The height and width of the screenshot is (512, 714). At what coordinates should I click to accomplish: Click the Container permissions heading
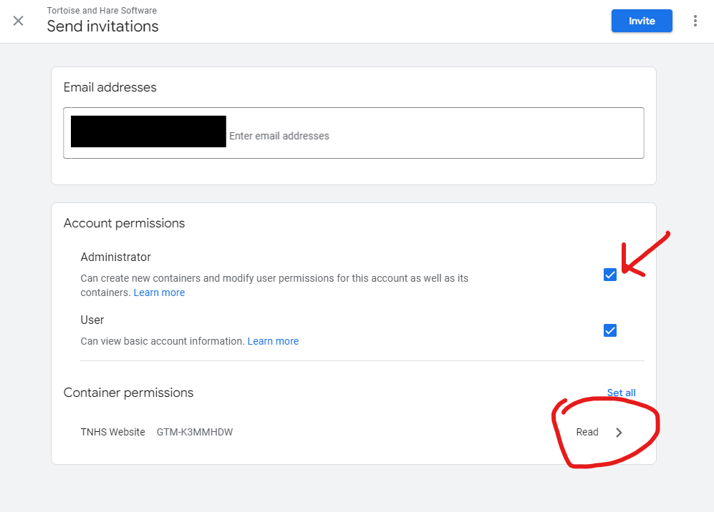128,393
